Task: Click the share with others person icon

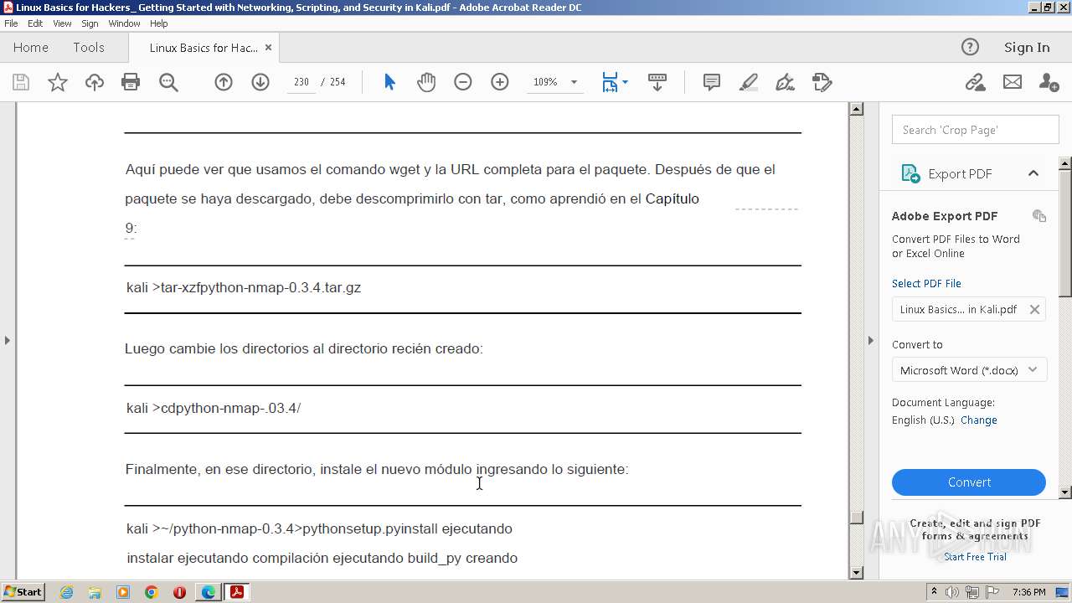Action: click(1049, 82)
